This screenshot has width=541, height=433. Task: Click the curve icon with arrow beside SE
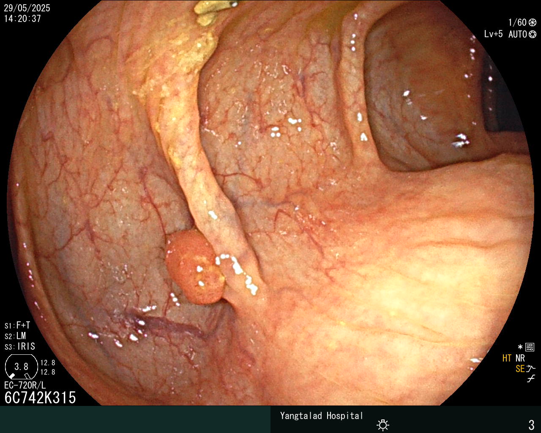tap(531, 369)
